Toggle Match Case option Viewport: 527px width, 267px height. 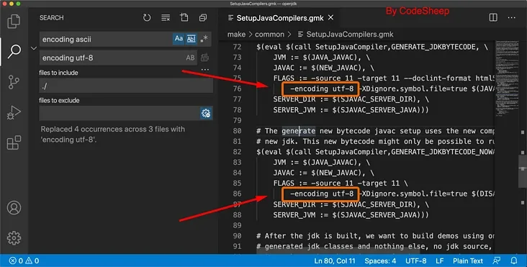(179, 39)
